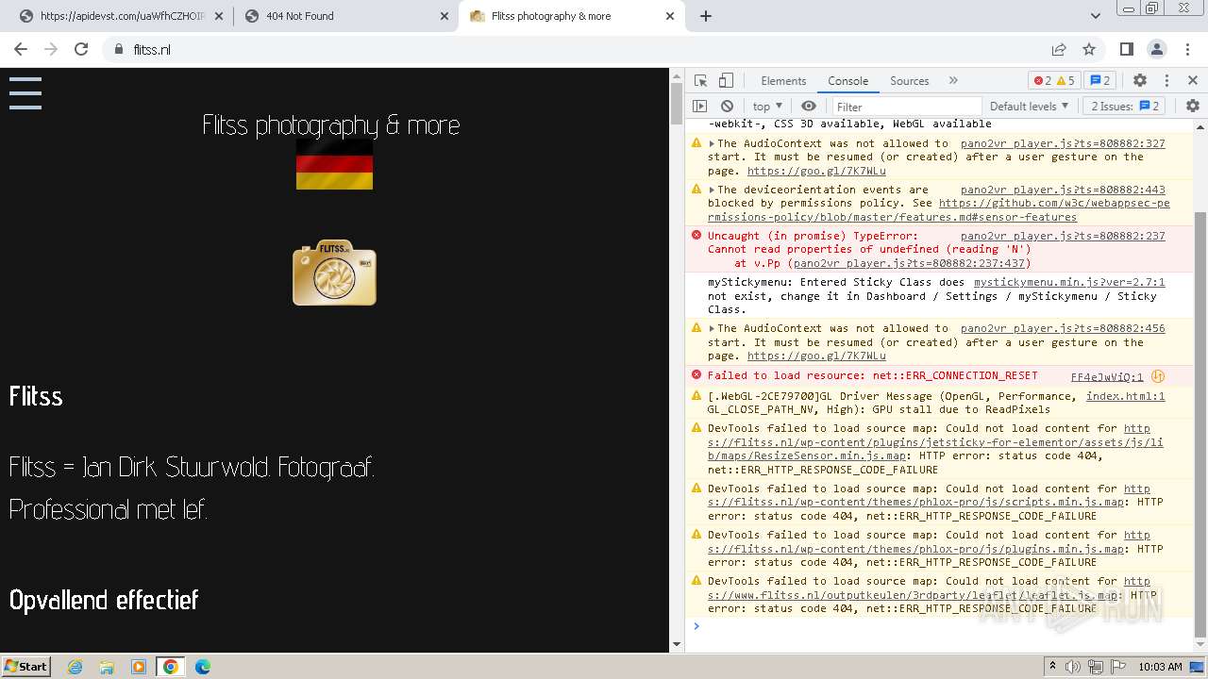
Task: Open the index.html:1 source link
Action: point(1126,396)
